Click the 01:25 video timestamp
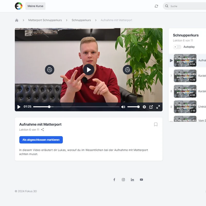The height and width of the screenshot is (206, 206). click(28, 107)
